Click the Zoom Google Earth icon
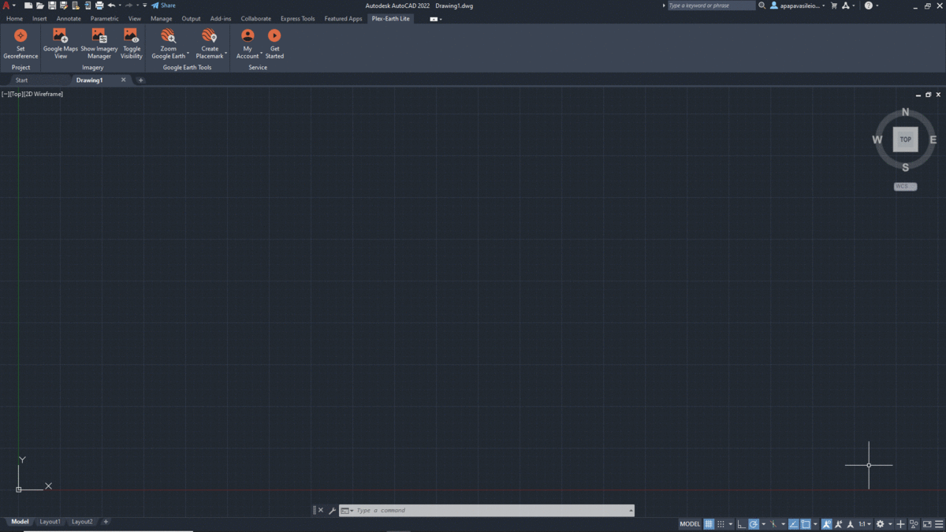The width and height of the screenshot is (946, 532). pyautogui.click(x=168, y=35)
